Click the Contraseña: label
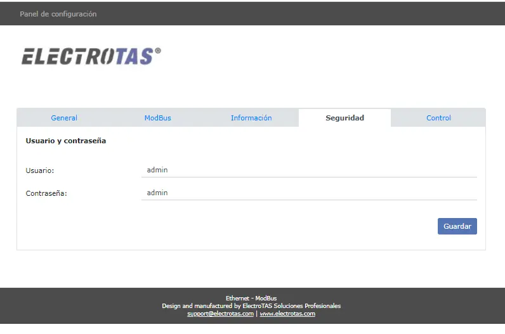The height and width of the screenshot is (334, 505). (46, 193)
